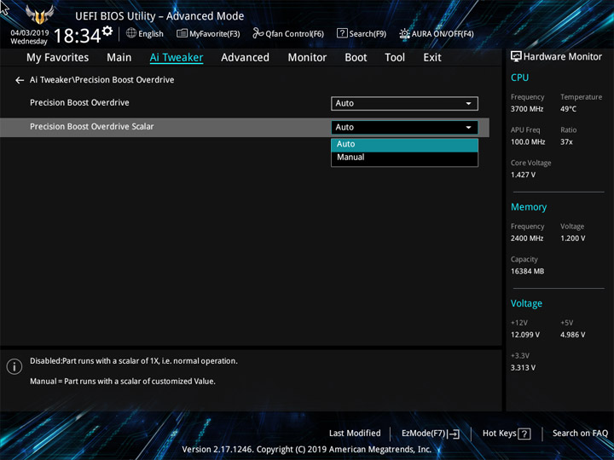Click Memory frequency value 2400 MHz

tap(527, 239)
